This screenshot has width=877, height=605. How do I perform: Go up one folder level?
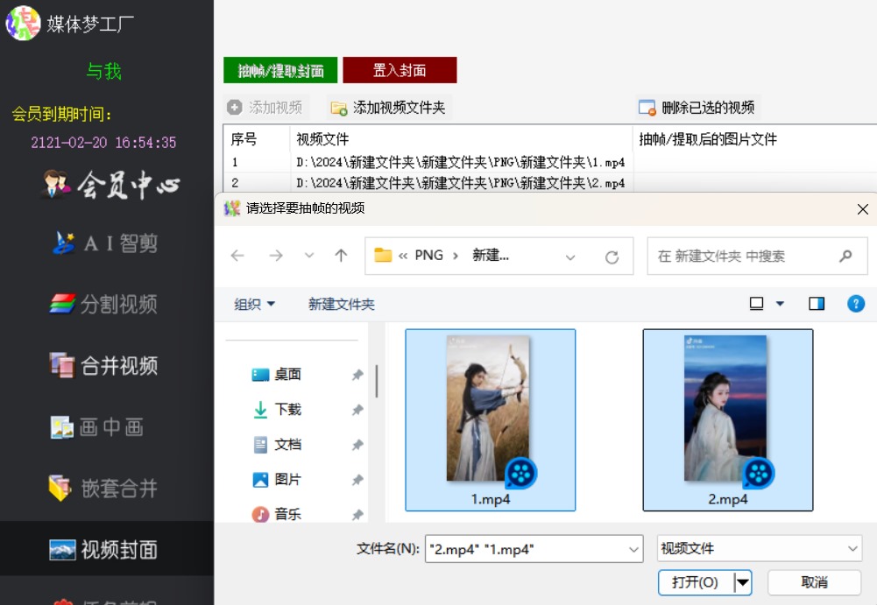(341, 256)
